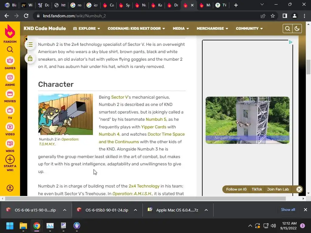The image size is (311, 233).
Task: Open File Explorer from the taskbar
Action: (23, 226)
